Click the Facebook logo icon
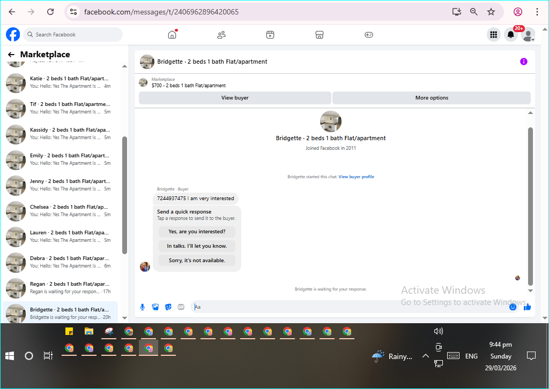This screenshot has height=389, width=549. [13, 35]
